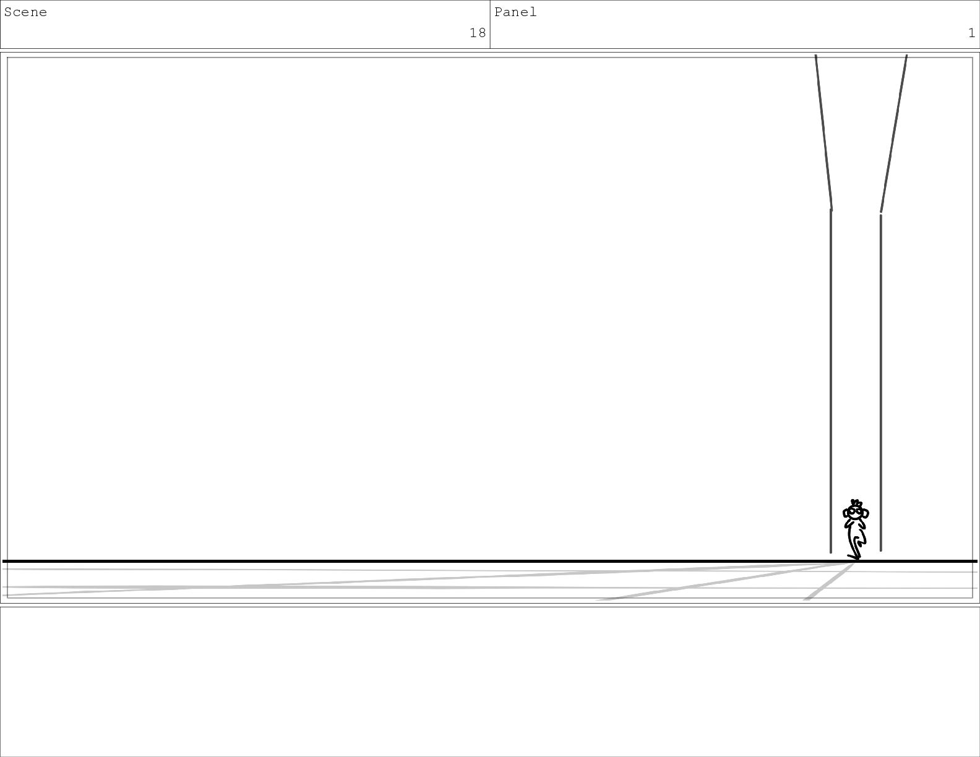Click the 'Panel' header label
The image size is (980, 757).
[515, 12]
